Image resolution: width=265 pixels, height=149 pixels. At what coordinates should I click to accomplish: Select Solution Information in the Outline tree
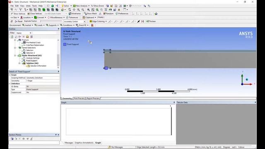coord(38,66)
